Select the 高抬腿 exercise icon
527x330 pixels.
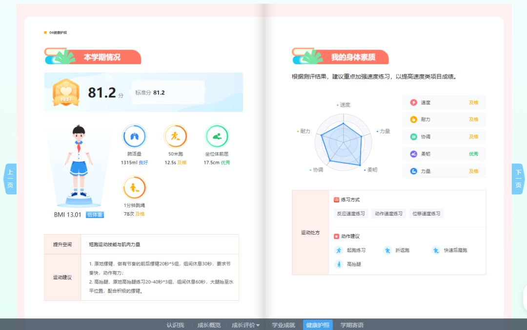(338, 264)
